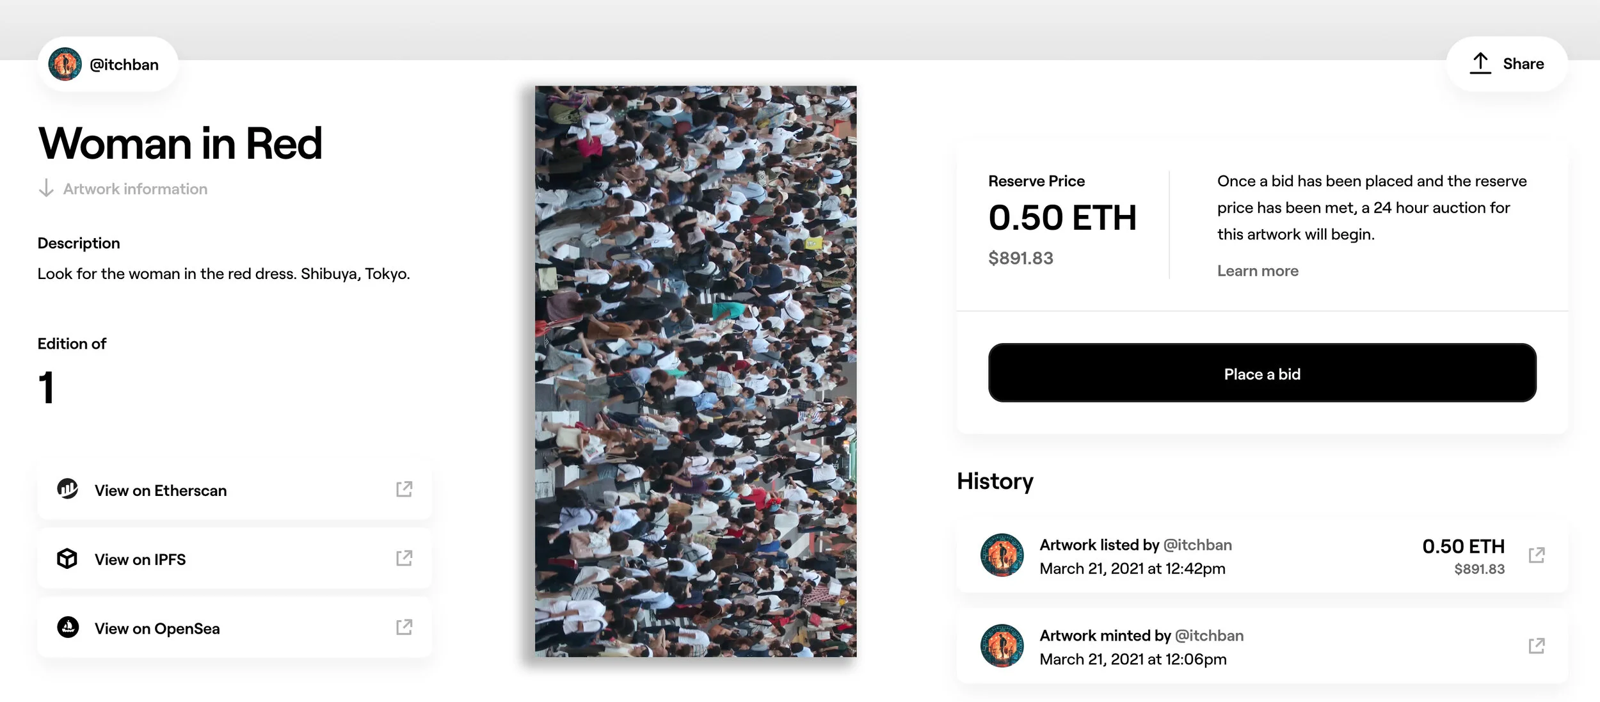This screenshot has width=1600, height=702.
Task: Click the avatar in Artwork minted row
Action: (x=1002, y=646)
